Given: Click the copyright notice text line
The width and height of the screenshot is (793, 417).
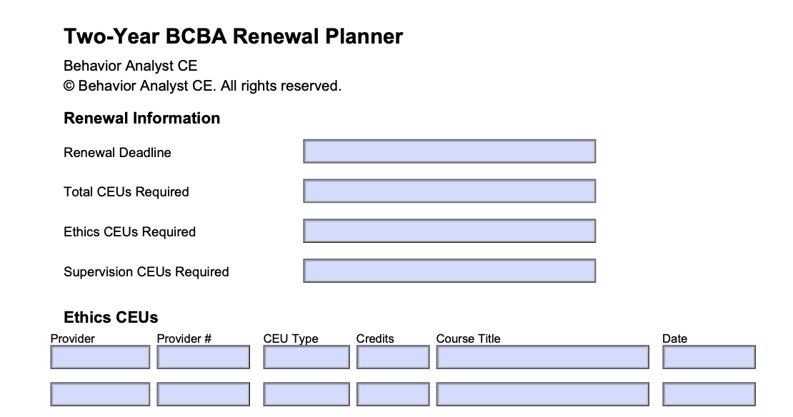Looking at the screenshot, I should 202,86.
